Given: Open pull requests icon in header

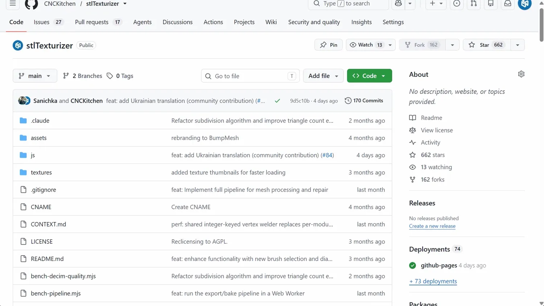Looking at the screenshot, I should point(474,4).
